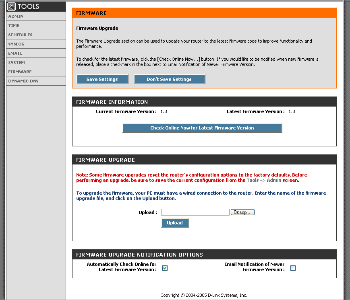
Task: Go to SCHEDULES in the sidebar
Action: (36, 35)
